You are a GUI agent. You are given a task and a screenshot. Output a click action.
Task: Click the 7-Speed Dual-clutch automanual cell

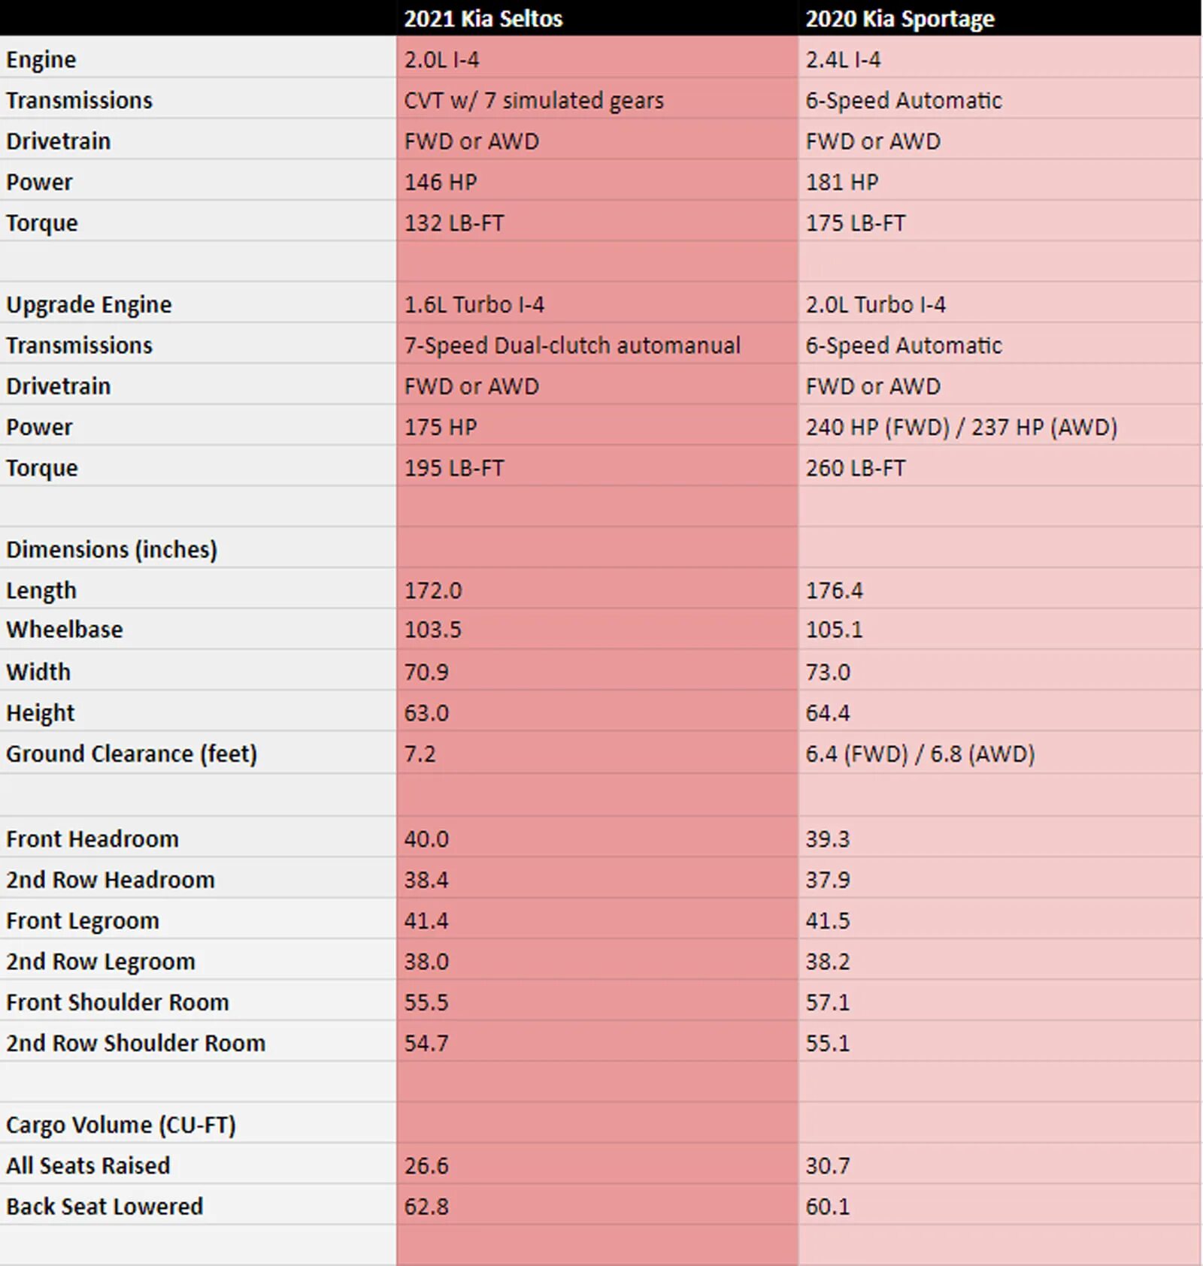click(597, 344)
